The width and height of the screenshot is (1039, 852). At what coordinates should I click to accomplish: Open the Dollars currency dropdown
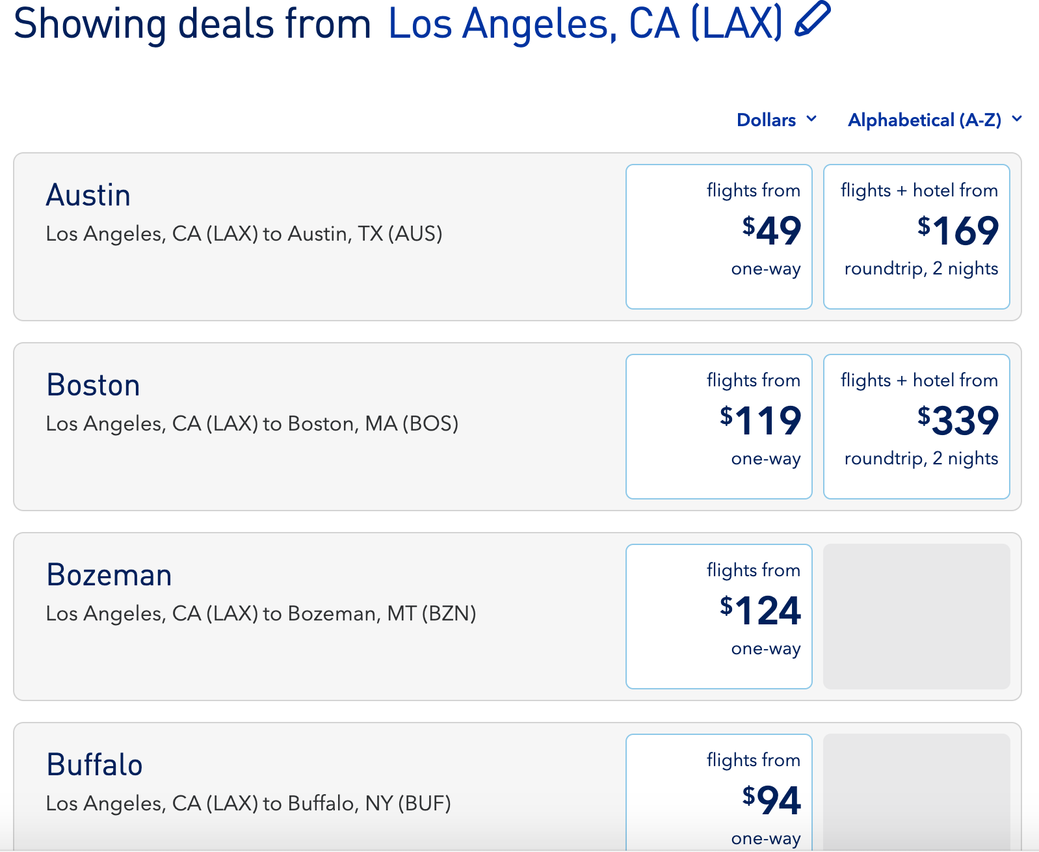776,120
